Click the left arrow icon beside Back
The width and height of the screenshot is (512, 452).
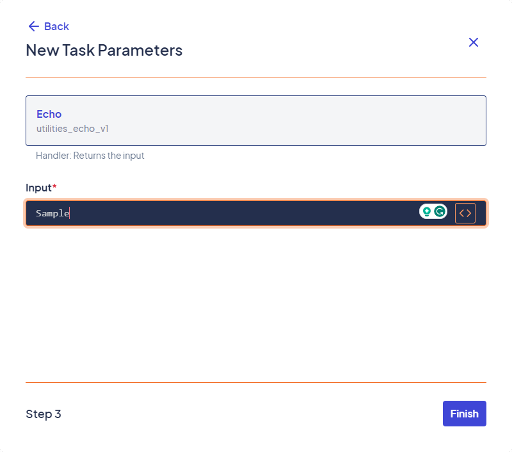pyautogui.click(x=34, y=26)
